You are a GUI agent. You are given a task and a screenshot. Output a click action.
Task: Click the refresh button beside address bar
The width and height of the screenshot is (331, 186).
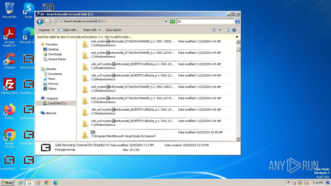172,21
